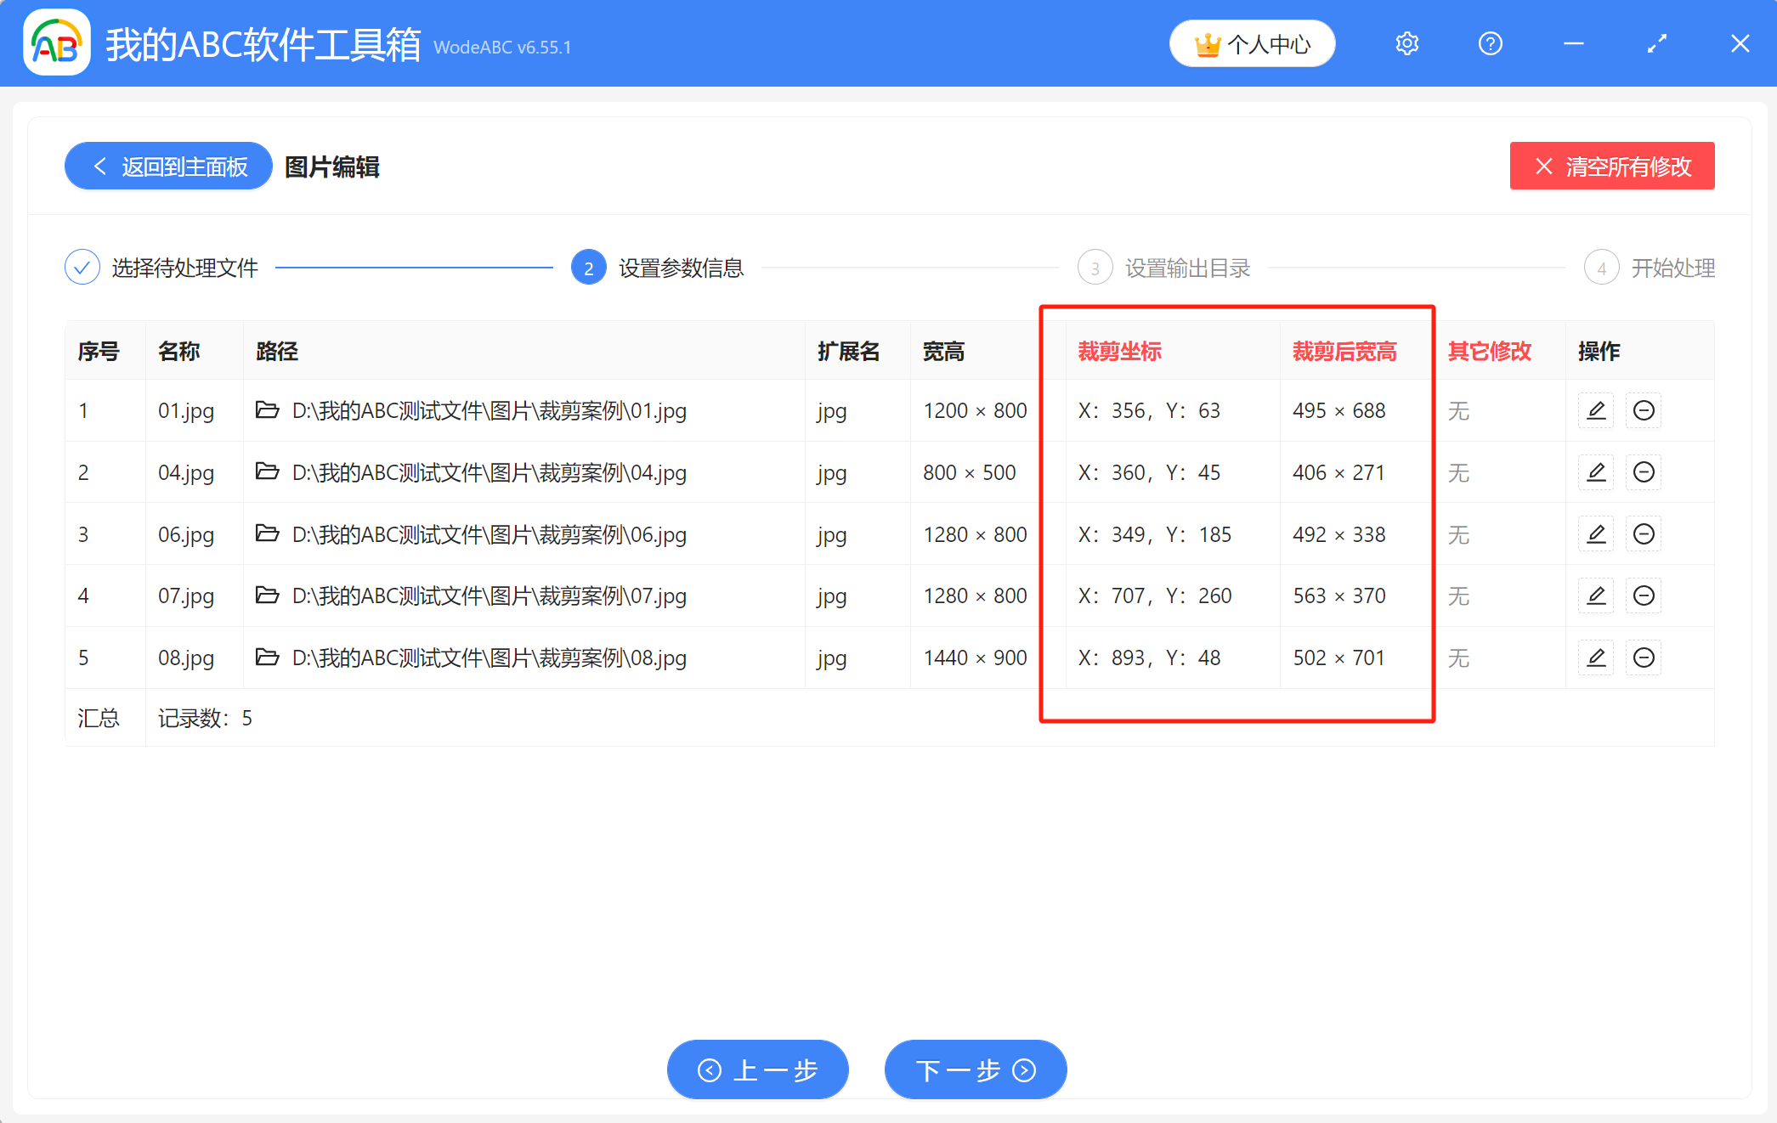
Task: Open help question mark icon
Action: (x=1490, y=43)
